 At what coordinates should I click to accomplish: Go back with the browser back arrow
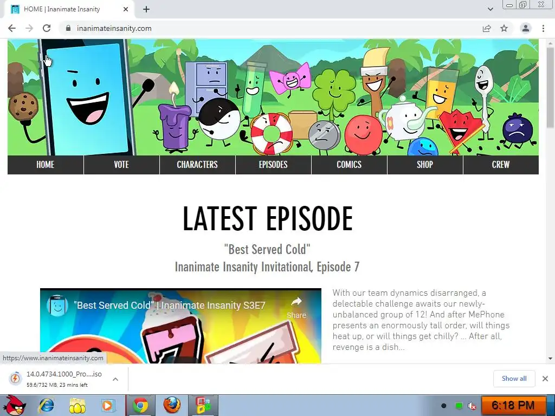tap(12, 28)
